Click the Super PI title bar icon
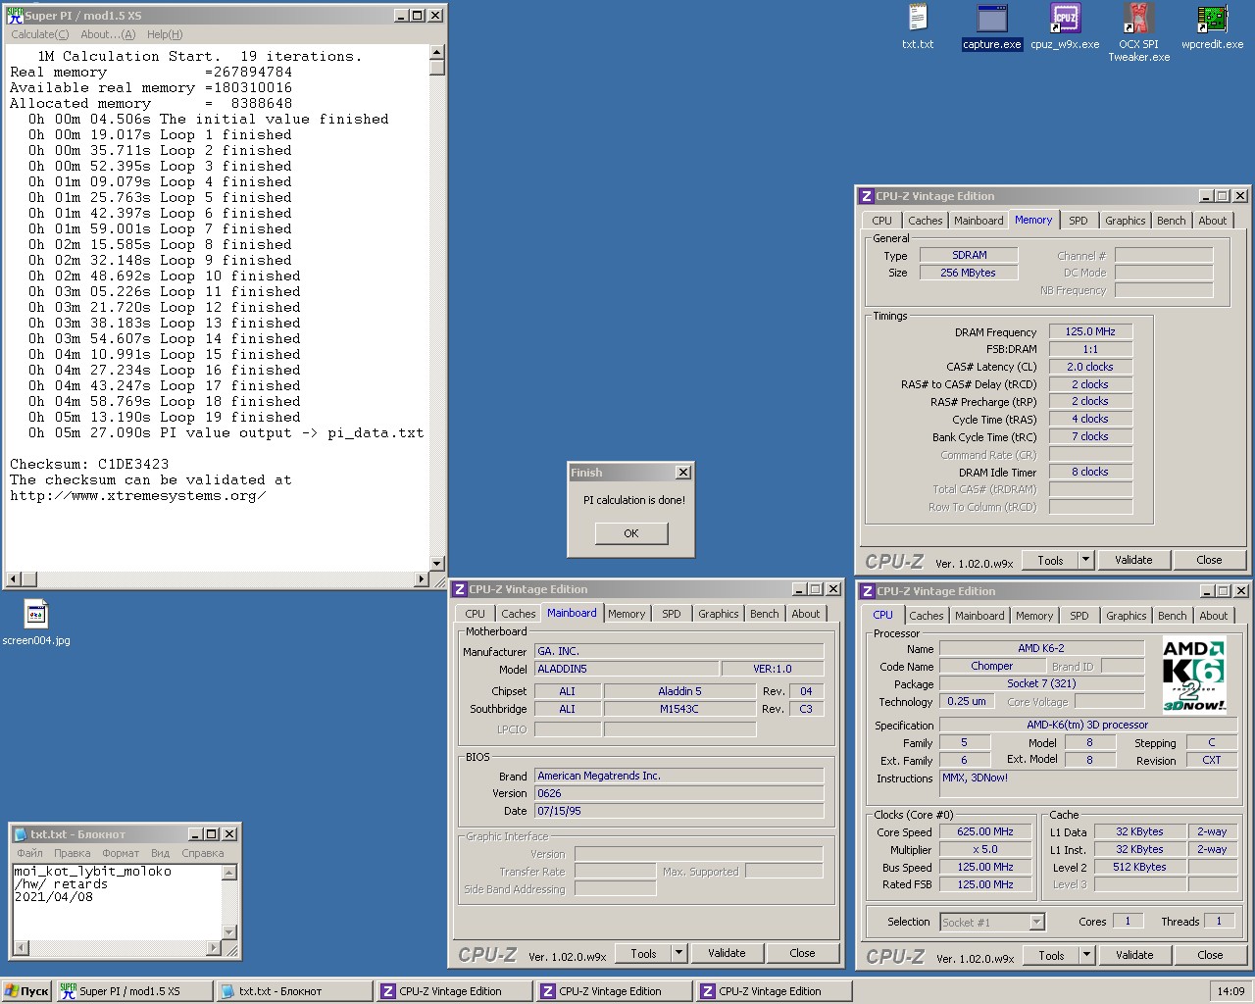This screenshot has width=1255, height=1004. pyautogui.click(x=15, y=15)
